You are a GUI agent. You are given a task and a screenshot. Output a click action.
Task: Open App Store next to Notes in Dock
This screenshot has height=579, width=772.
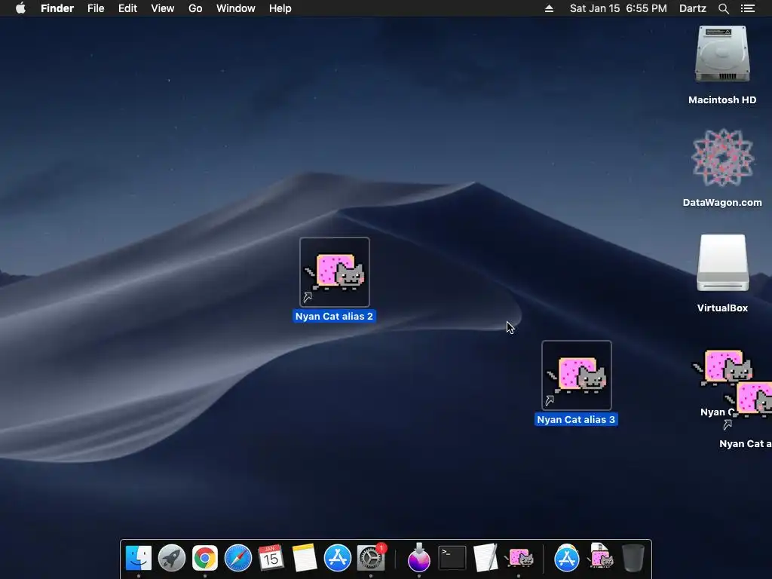tap(338, 558)
